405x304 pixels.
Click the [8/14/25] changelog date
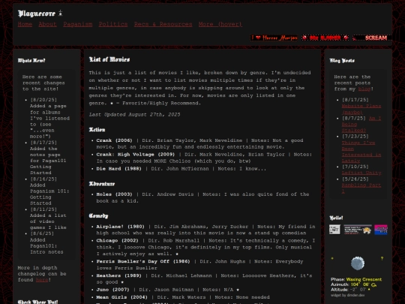point(43,179)
